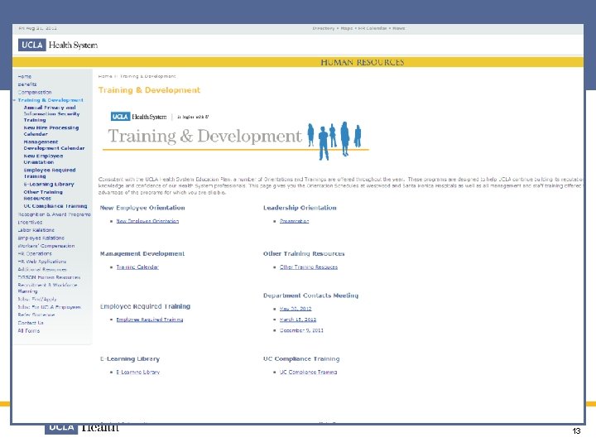The width and height of the screenshot is (596, 447).
Task: Open Benefits in the sidebar menu
Action: tap(27, 84)
